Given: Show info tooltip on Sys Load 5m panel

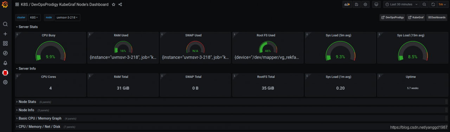Looking at the screenshot, I should point(307,34).
